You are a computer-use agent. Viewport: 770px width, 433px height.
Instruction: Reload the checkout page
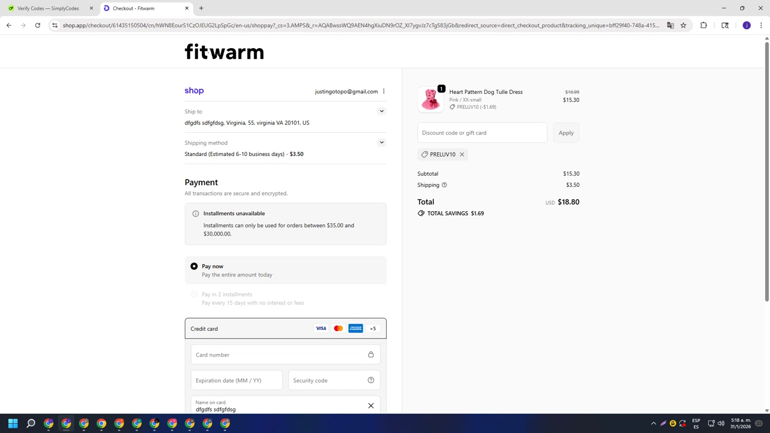click(37, 25)
